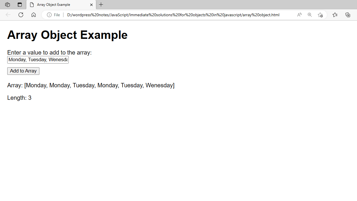The height and width of the screenshot is (201, 357).
Task: Click the Add to Array button
Action: [x=23, y=71]
